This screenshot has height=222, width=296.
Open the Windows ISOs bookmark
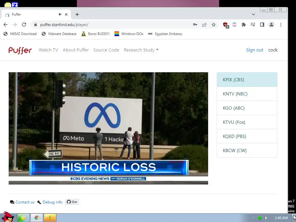(x=129, y=34)
